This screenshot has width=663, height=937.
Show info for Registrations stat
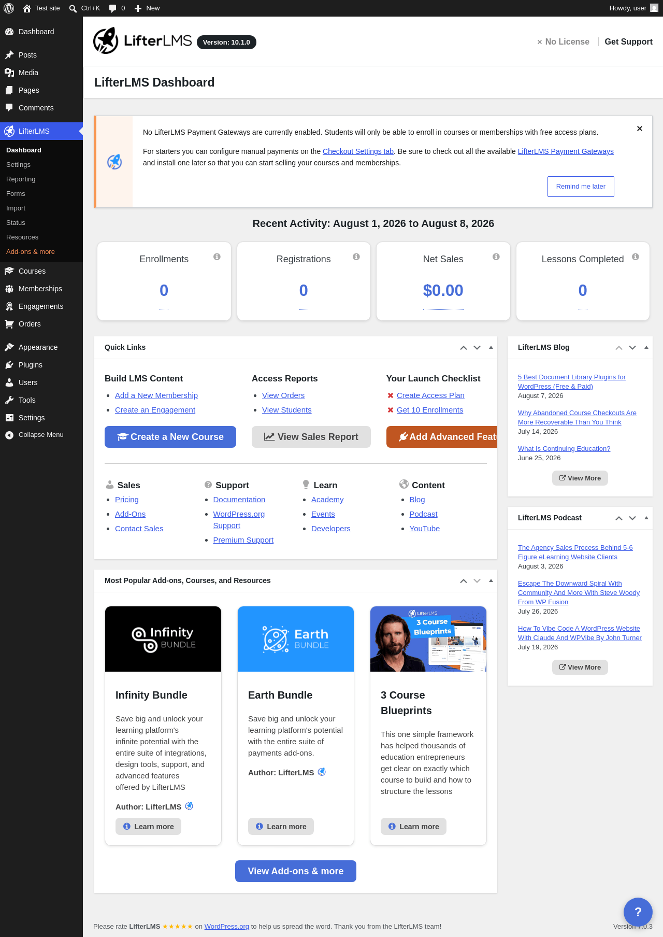point(356,257)
